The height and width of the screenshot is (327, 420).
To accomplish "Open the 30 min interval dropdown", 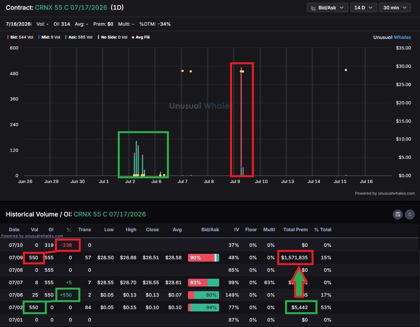I will click(395, 8).
